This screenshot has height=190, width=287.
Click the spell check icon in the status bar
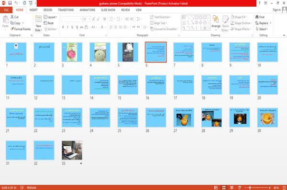click(22, 188)
